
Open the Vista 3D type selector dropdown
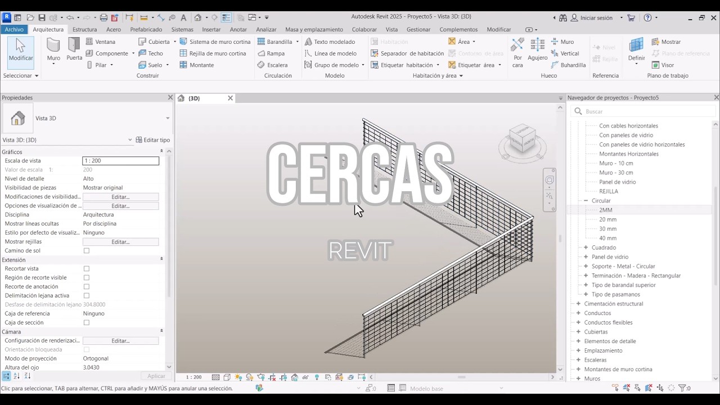tap(167, 119)
